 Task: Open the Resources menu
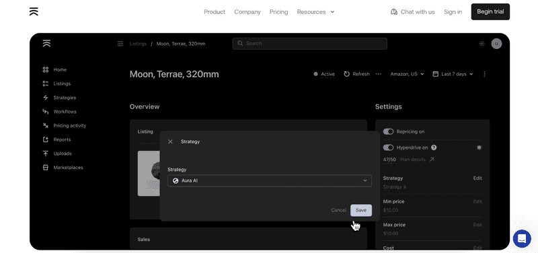click(315, 12)
